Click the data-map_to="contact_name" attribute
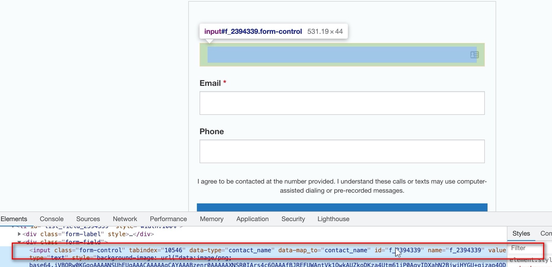This screenshot has width=552, height=267. click(x=324, y=250)
